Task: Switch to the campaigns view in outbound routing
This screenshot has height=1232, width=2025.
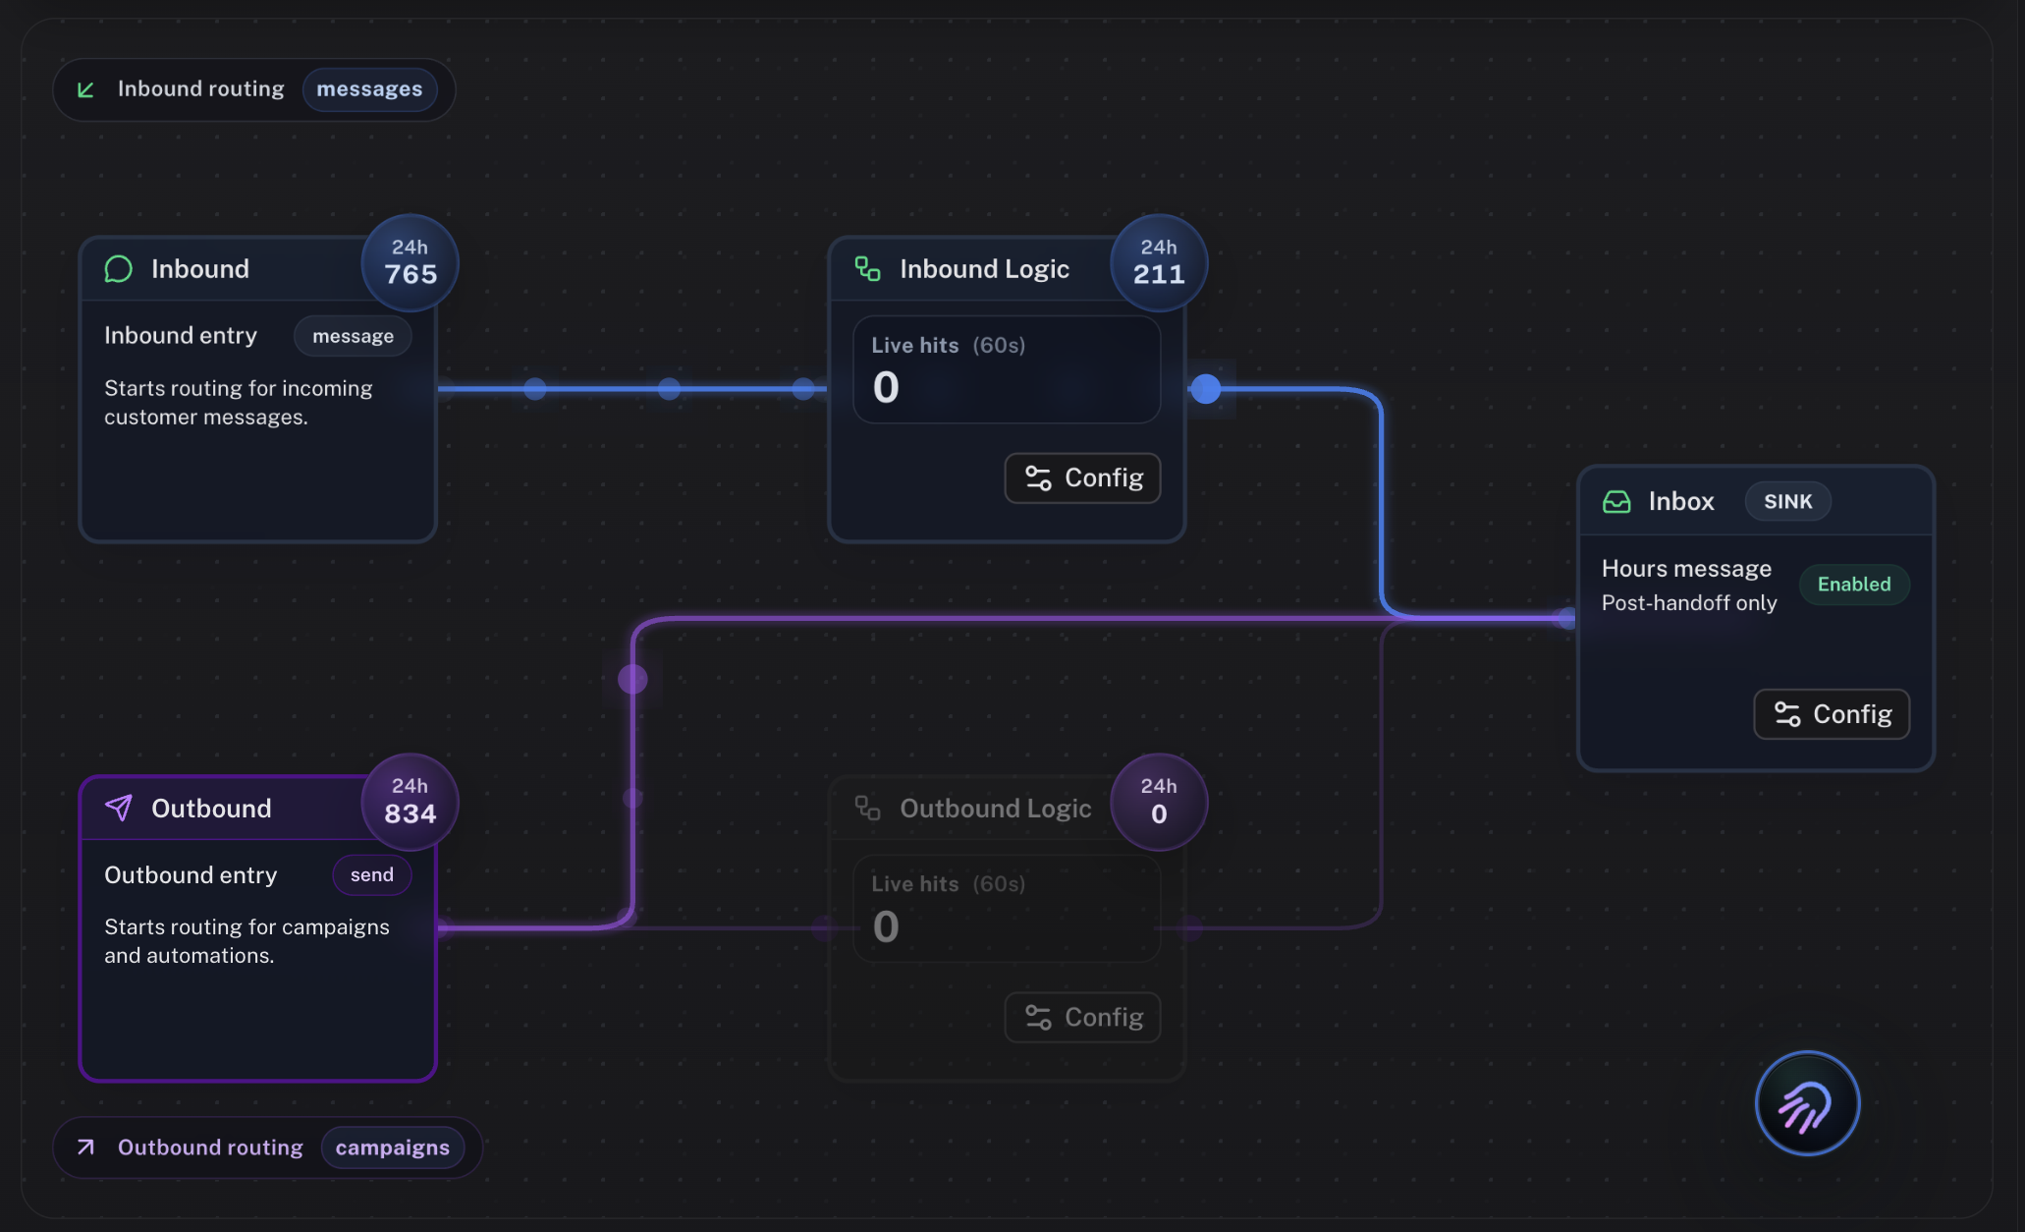Action: pyautogui.click(x=392, y=1147)
